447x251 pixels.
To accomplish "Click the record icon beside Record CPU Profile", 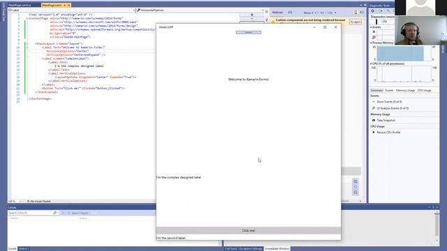I will 374,132.
